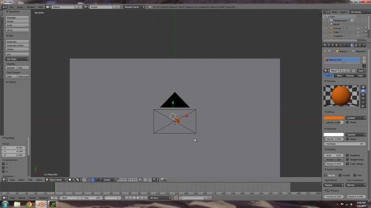
Task: Open the pivot point selector
Action: point(78,180)
